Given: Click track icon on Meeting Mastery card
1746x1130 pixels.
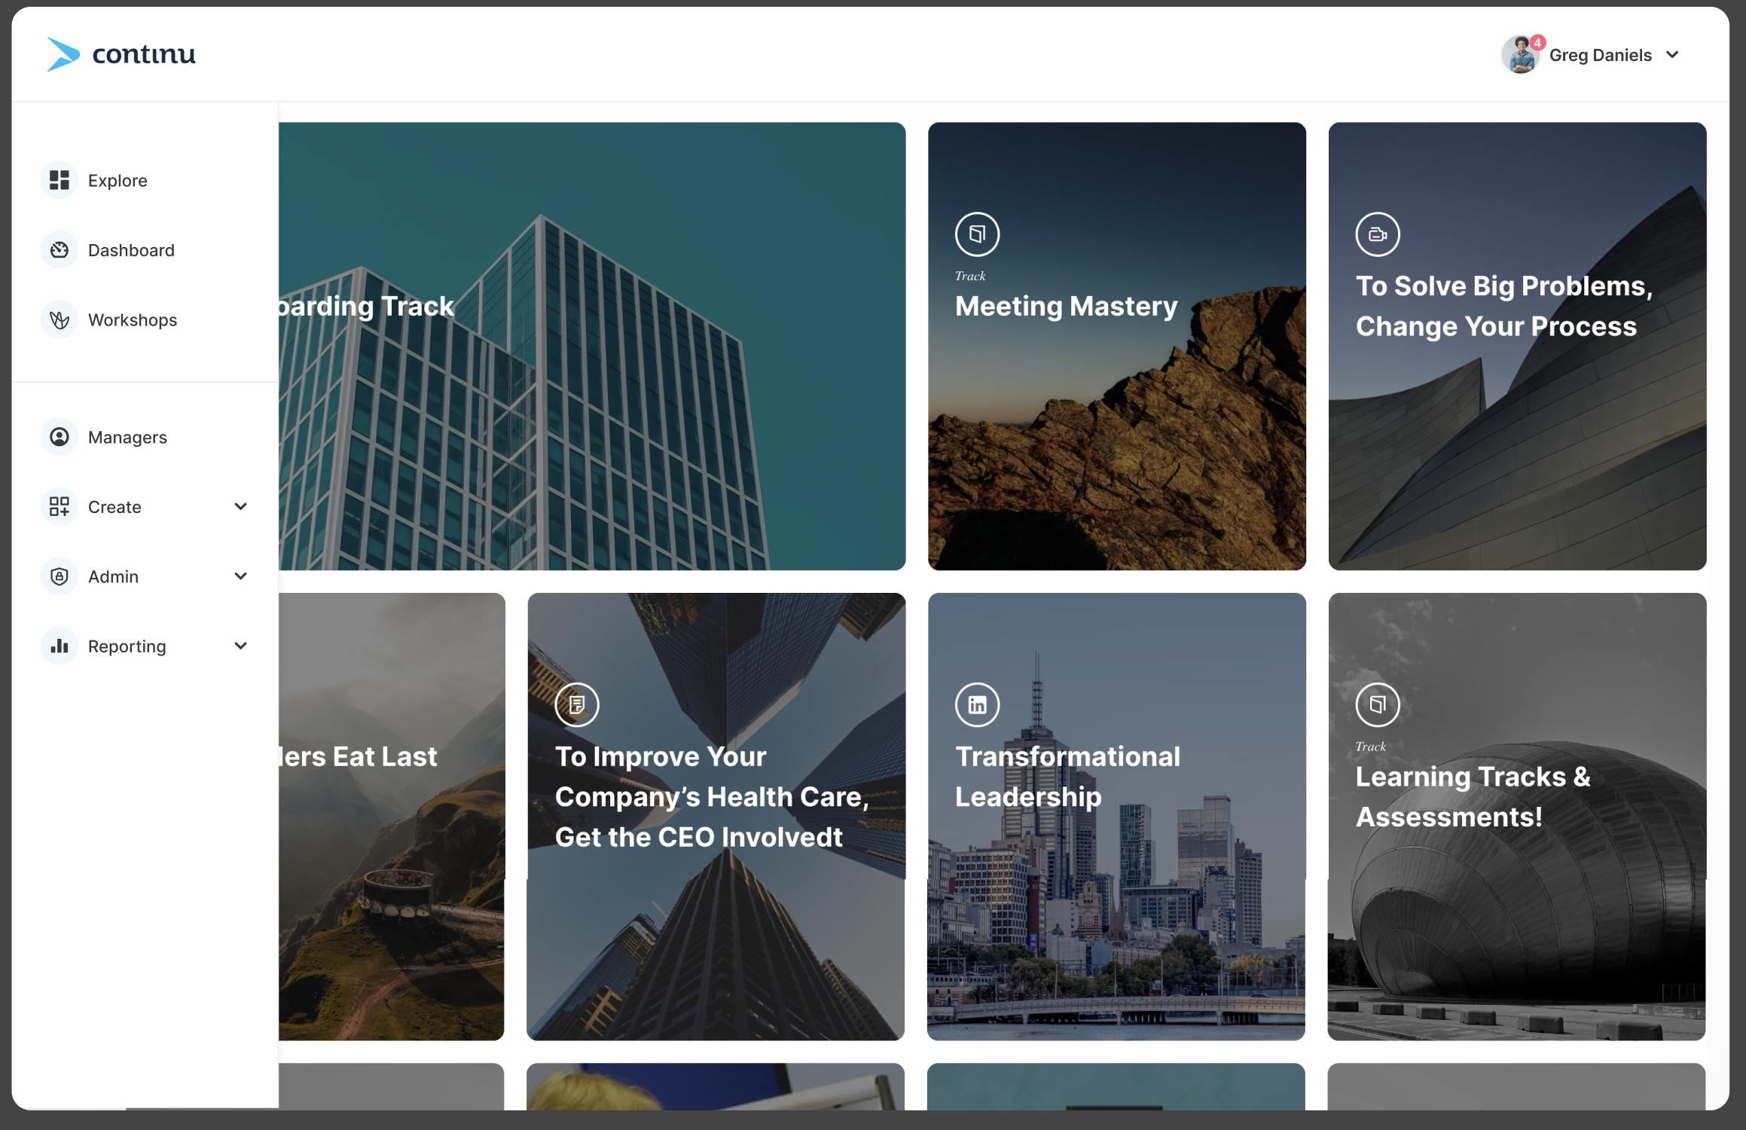Looking at the screenshot, I should [x=977, y=234].
